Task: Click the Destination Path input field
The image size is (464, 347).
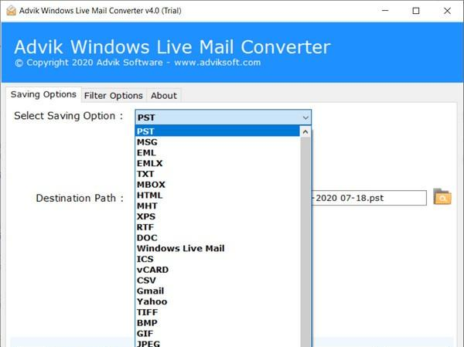Action: [x=369, y=198]
